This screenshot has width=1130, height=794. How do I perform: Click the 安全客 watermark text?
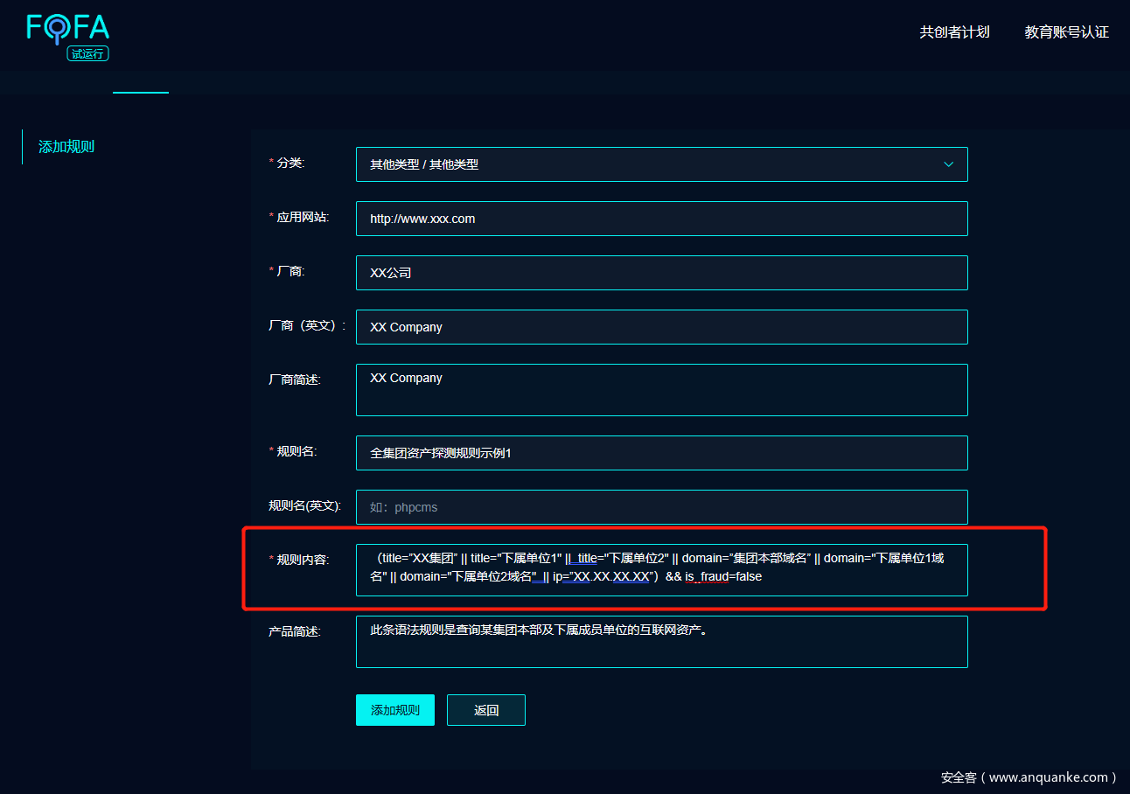[1029, 777]
